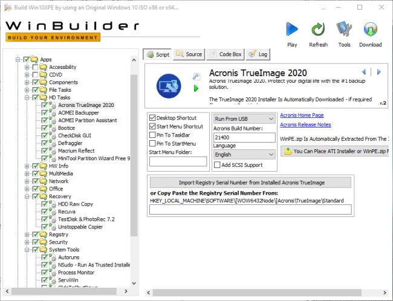Click the Registry folder icon

pyautogui.click(x=44, y=235)
